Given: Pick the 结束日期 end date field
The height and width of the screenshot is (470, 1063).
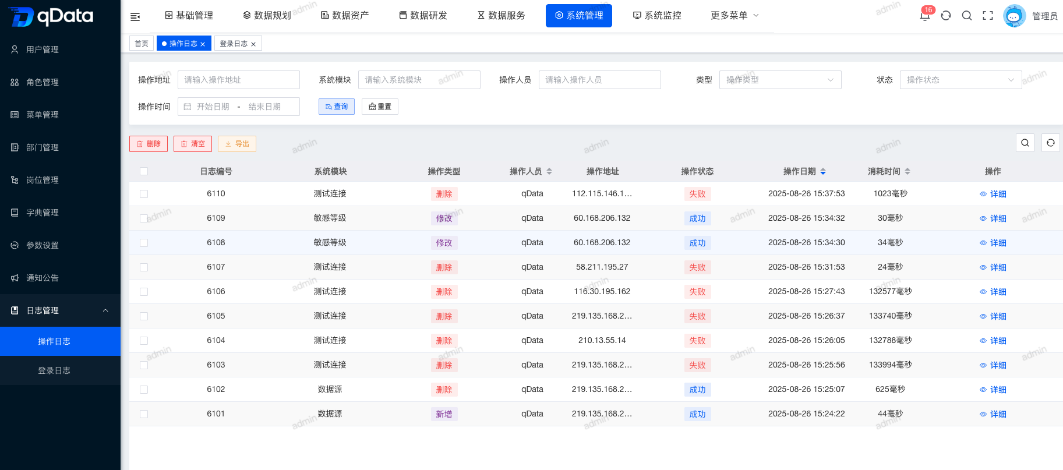Looking at the screenshot, I should pos(265,107).
